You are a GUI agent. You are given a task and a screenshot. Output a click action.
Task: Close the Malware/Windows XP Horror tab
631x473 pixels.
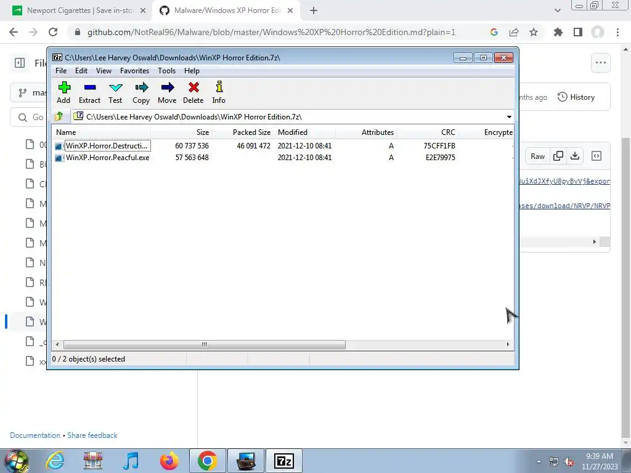290,10
